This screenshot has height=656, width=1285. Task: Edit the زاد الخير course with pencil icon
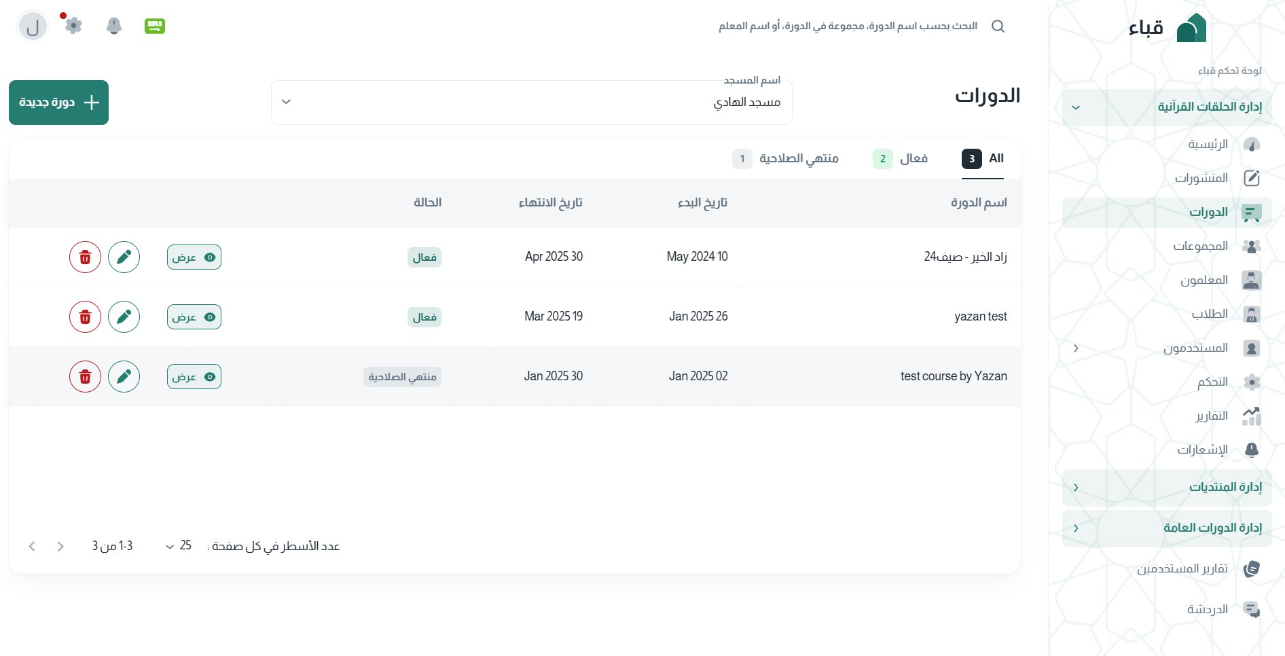(x=124, y=257)
